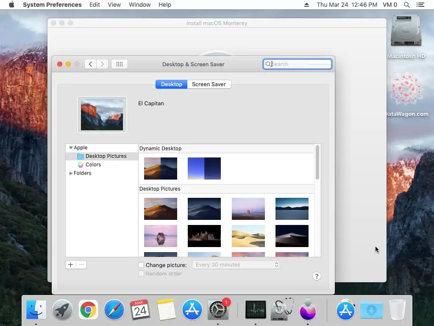Click the eject icon in menu bar

pyautogui.click(x=306, y=5)
